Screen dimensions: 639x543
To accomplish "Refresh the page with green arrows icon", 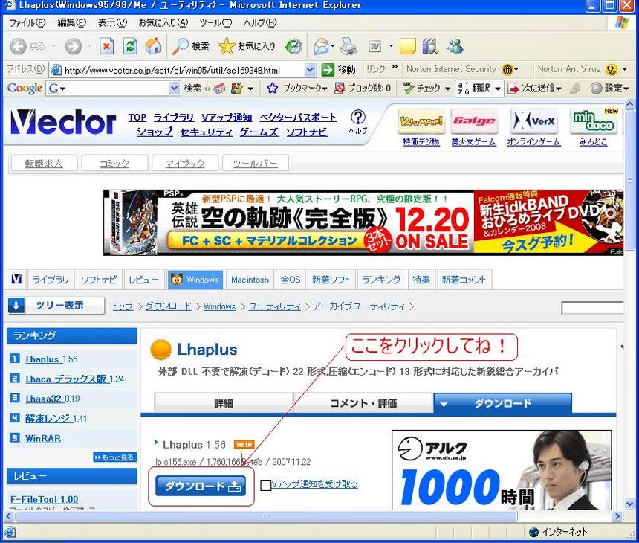I will pyautogui.click(x=130, y=46).
